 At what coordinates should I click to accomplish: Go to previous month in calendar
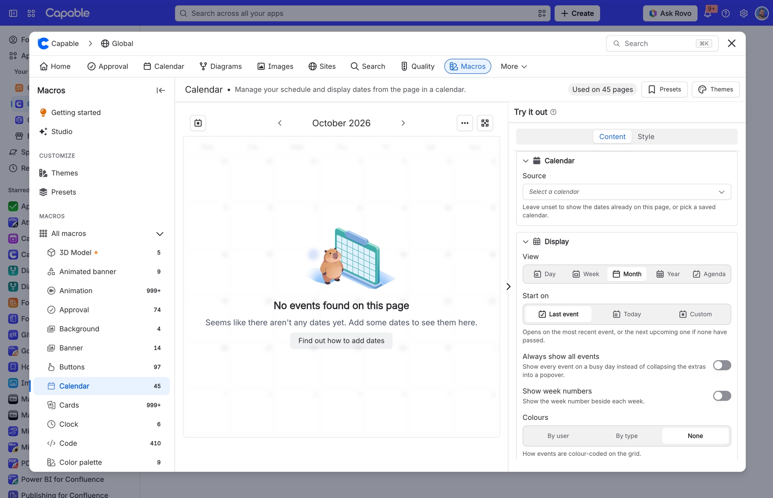tap(280, 123)
